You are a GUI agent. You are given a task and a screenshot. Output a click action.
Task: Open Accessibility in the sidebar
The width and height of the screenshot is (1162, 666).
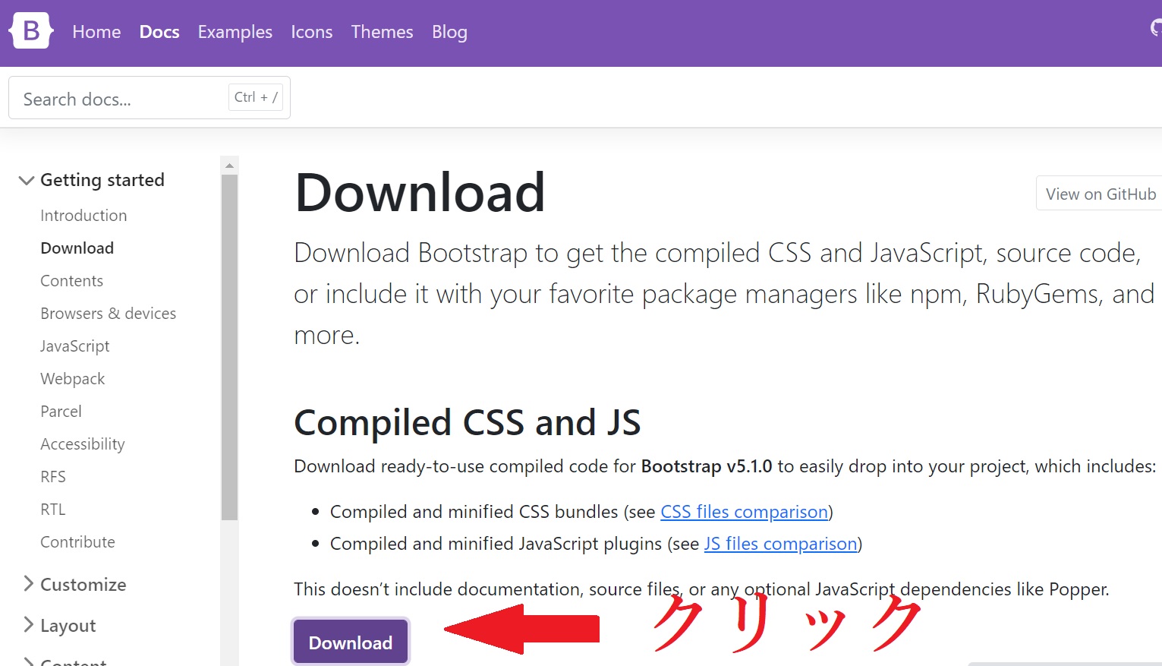[82, 444]
